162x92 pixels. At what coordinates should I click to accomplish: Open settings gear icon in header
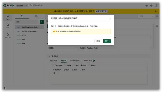(147, 6)
